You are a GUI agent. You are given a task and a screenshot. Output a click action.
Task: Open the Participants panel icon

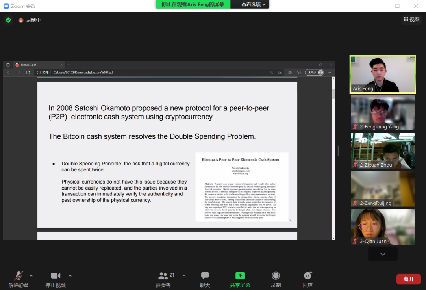point(163,276)
